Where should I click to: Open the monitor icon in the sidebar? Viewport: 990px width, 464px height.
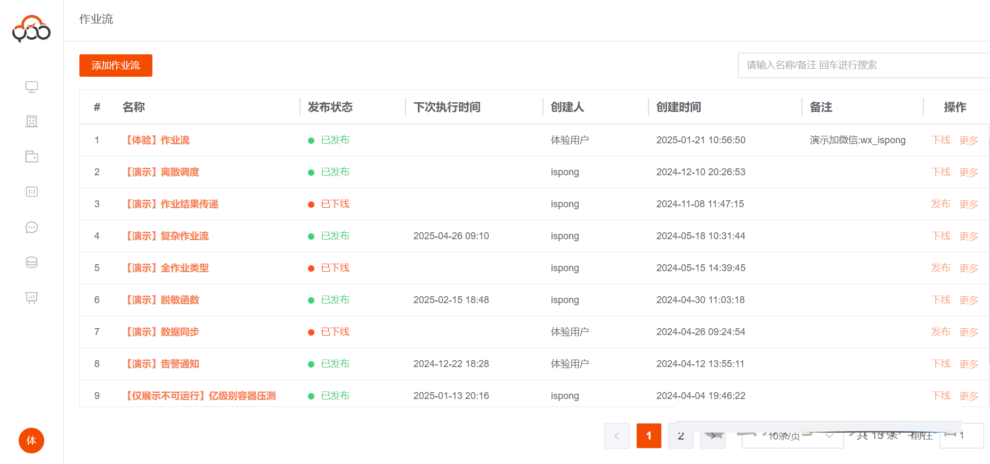click(x=31, y=87)
